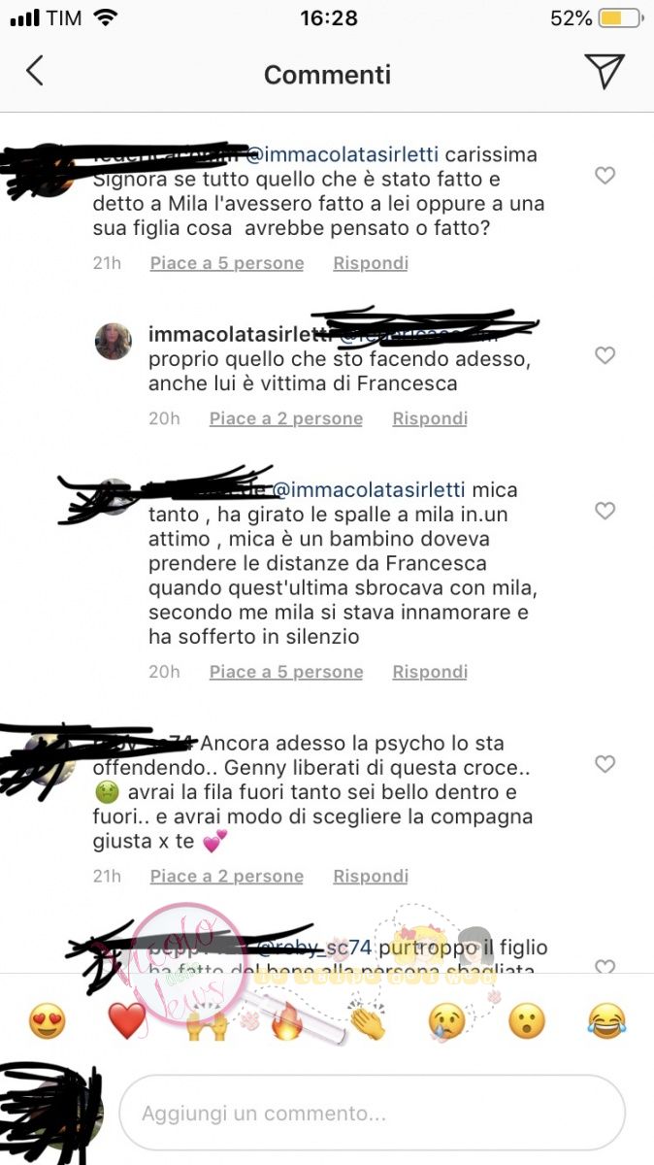This screenshot has width=654, height=1165.
Task: Insert the surprised face emoji
Action: pos(528,1021)
